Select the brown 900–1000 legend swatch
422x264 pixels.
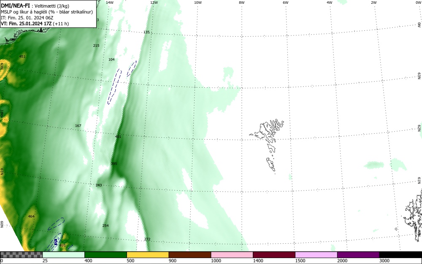(x=190, y=255)
